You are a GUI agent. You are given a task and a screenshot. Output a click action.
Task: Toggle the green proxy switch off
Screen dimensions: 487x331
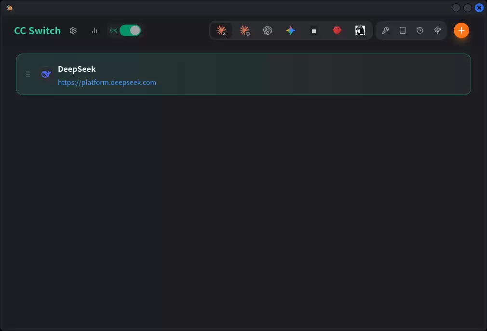point(130,30)
